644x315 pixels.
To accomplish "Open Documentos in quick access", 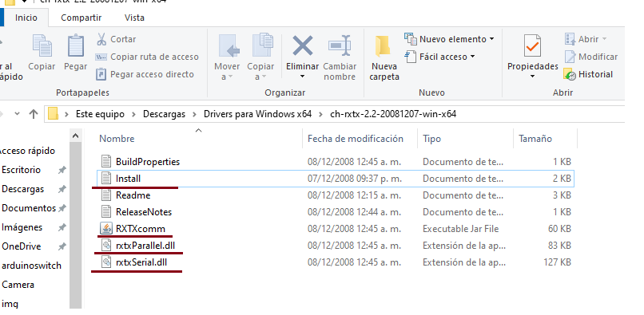I will pyautogui.click(x=29, y=208).
